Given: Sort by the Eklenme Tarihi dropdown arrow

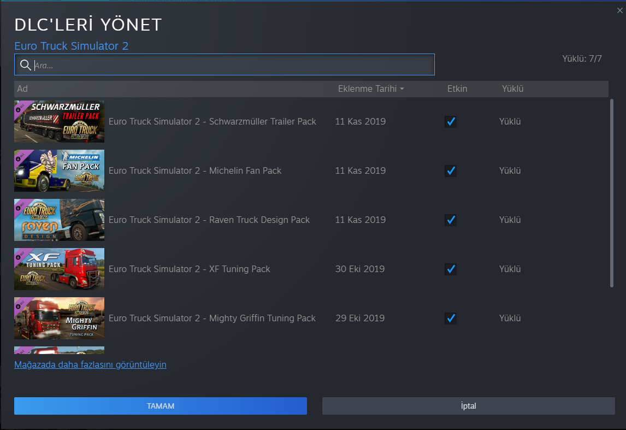Looking at the screenshot, I should (402, 89).
